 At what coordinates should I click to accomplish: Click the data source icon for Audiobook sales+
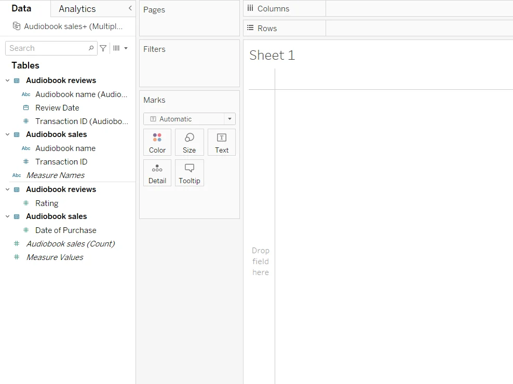point(17,26)
